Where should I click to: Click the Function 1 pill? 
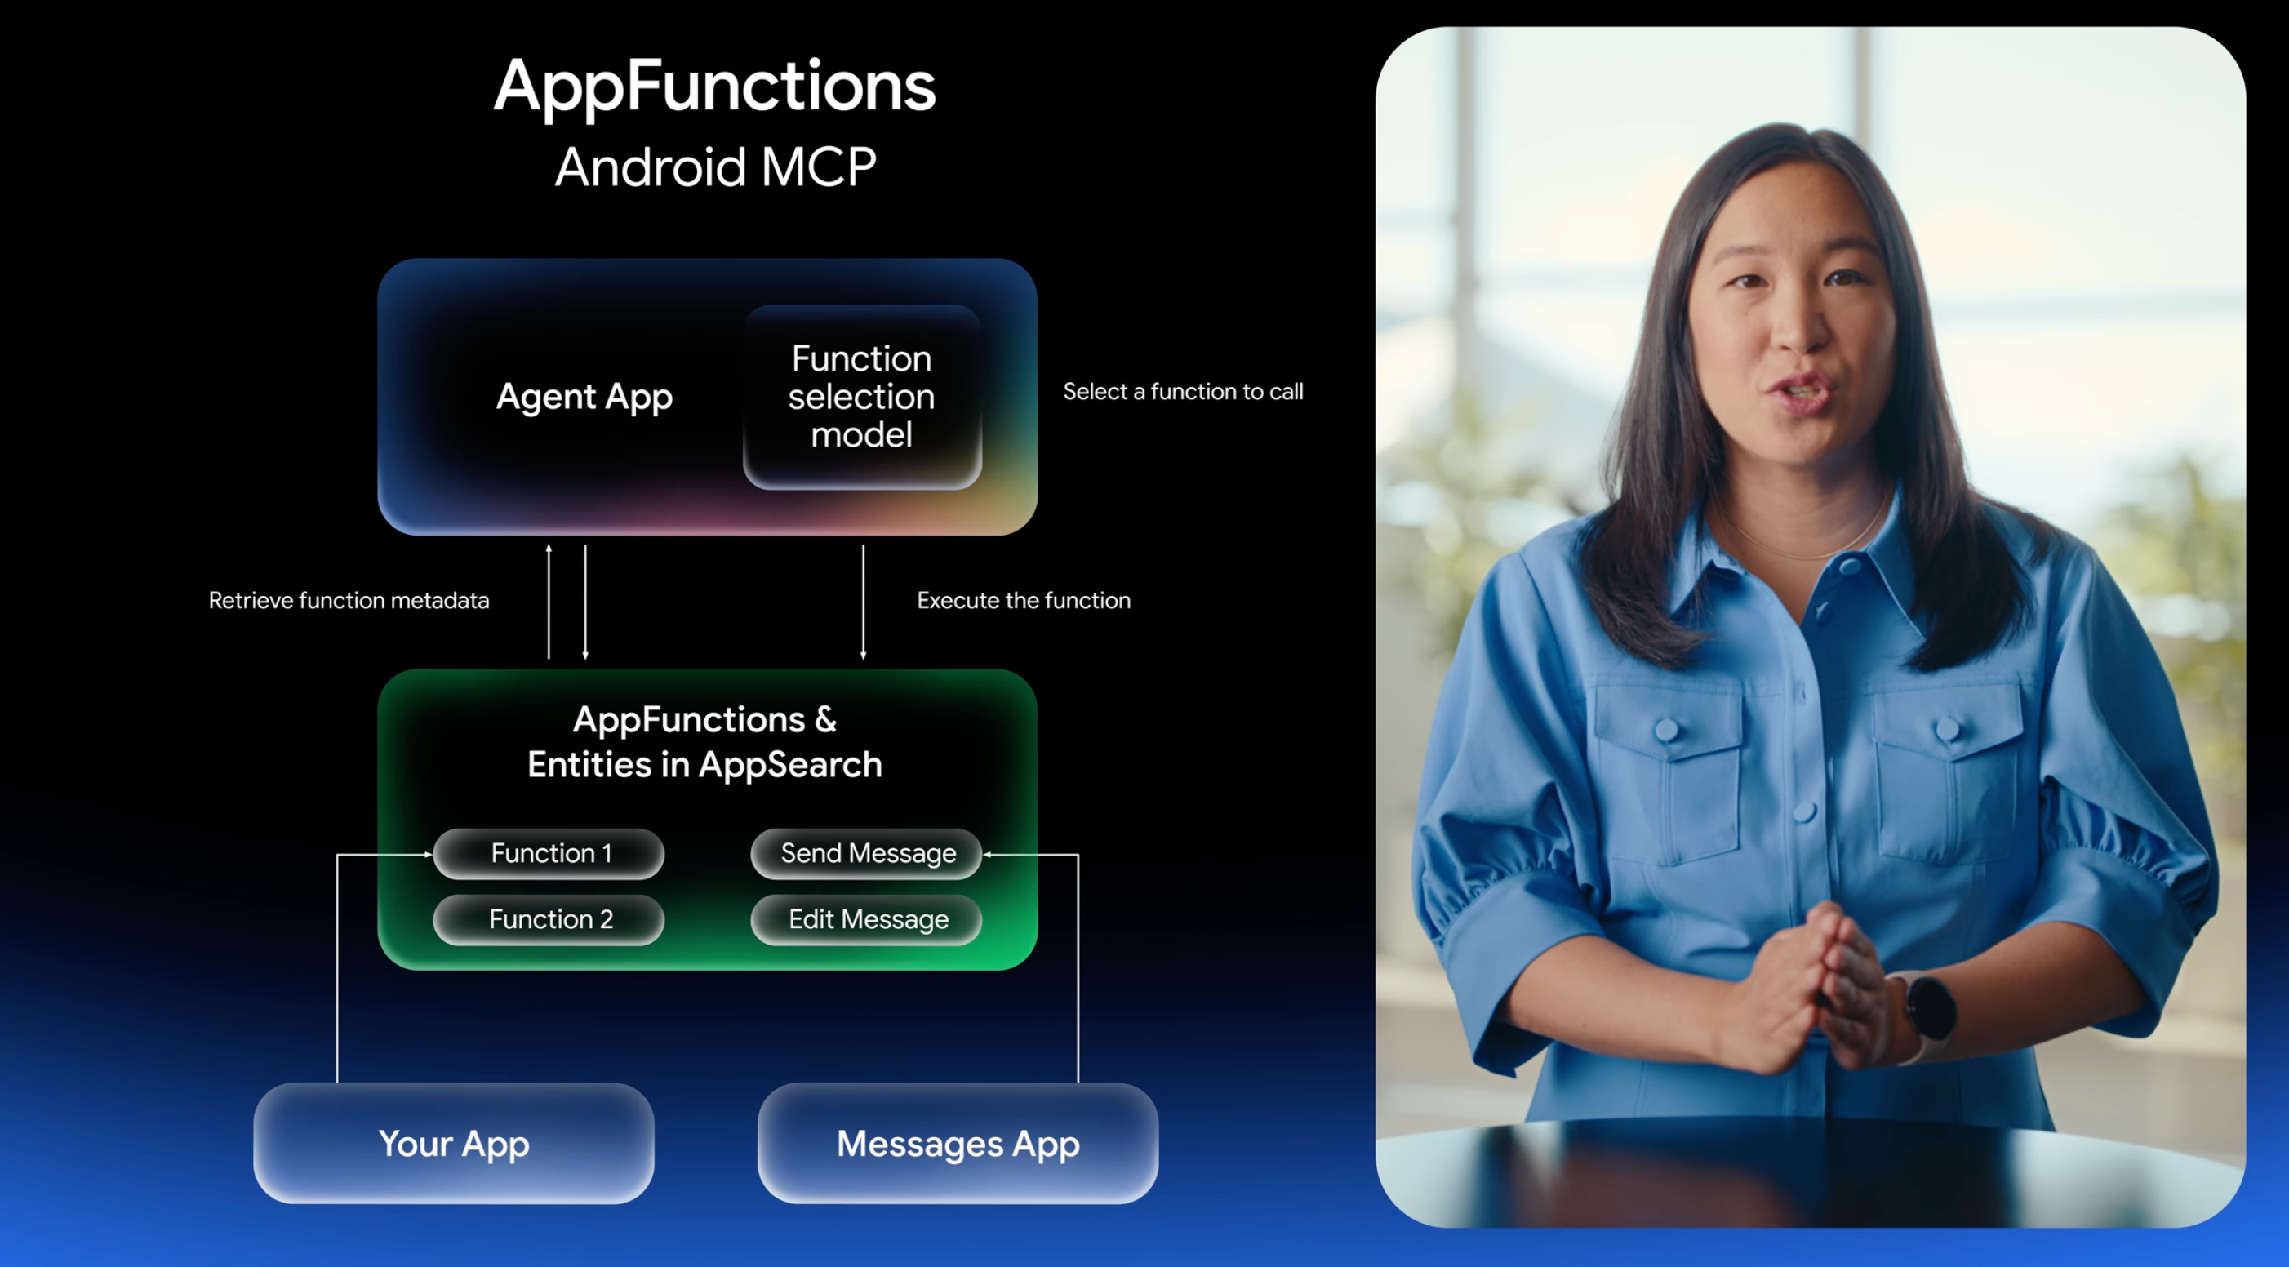point(549,854)
